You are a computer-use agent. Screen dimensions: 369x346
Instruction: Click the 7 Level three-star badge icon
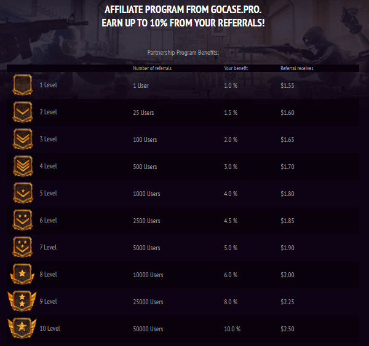pos(23,247)
